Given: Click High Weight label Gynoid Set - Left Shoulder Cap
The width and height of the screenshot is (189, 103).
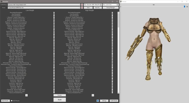Looking at the screenshot, I should (x=74, y=79).
